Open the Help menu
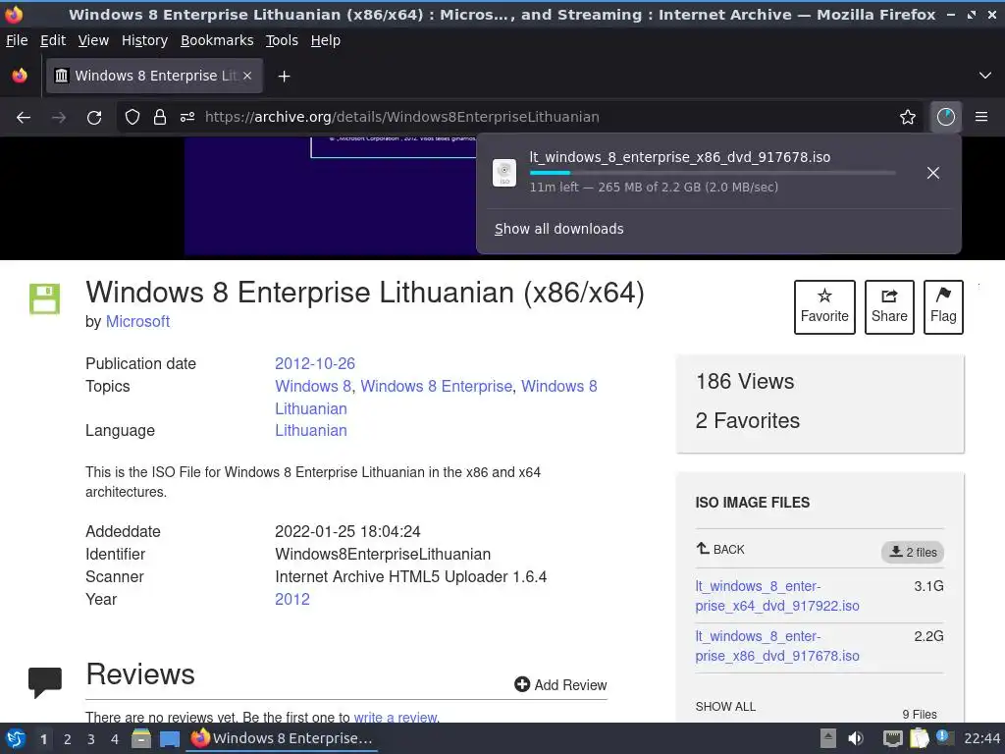This screenshot has height=754, width=1005. (x=326, y=40)
